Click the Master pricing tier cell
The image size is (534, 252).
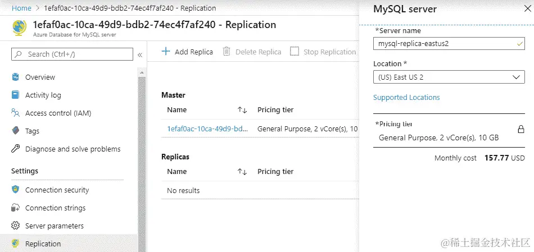307,129
